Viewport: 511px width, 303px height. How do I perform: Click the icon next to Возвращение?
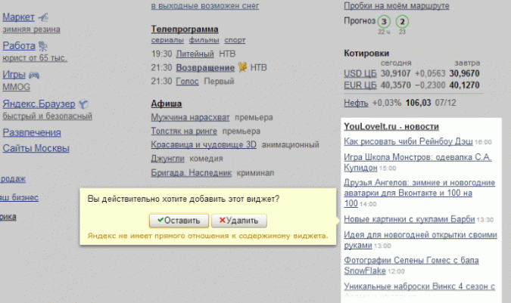point(242,67)
